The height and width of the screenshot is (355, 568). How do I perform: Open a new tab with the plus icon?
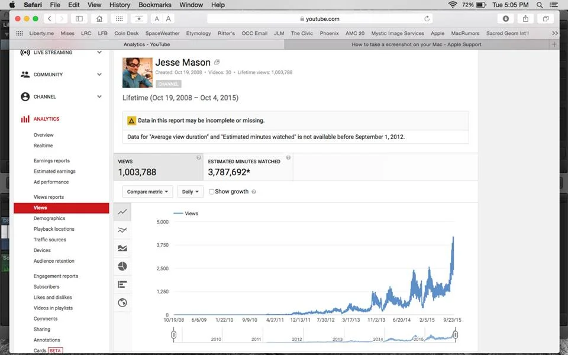pyautogui.click(x=554, y=44)
